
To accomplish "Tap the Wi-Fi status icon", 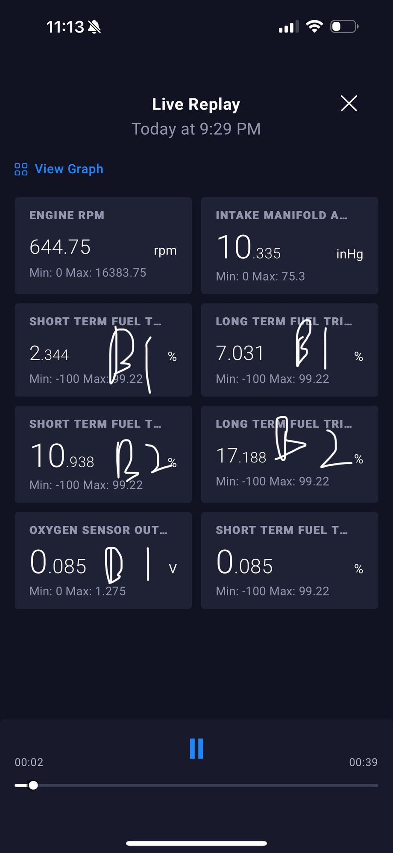I will (314, 27).
